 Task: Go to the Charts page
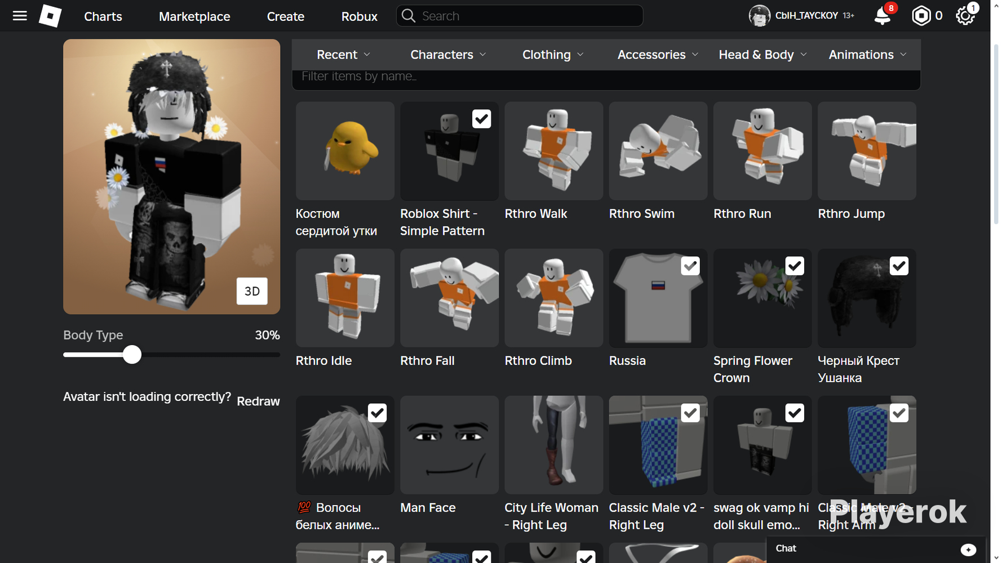(x=103, y=16)
